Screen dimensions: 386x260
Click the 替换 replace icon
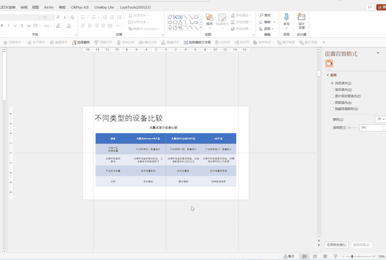click(261, 22)
